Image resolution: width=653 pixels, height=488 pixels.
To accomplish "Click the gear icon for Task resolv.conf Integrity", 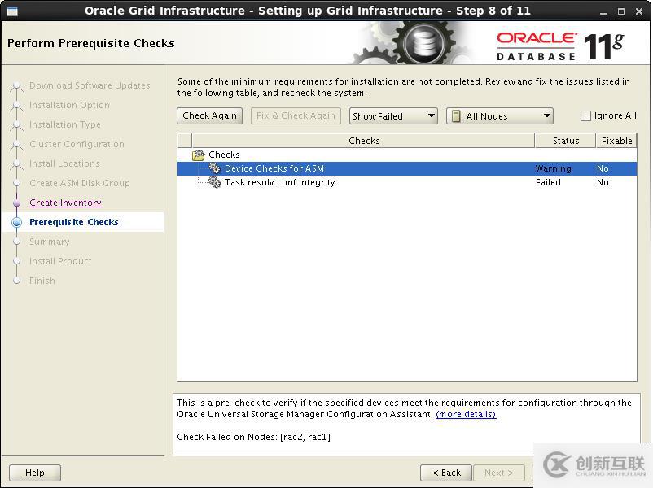I will point(214,182).
